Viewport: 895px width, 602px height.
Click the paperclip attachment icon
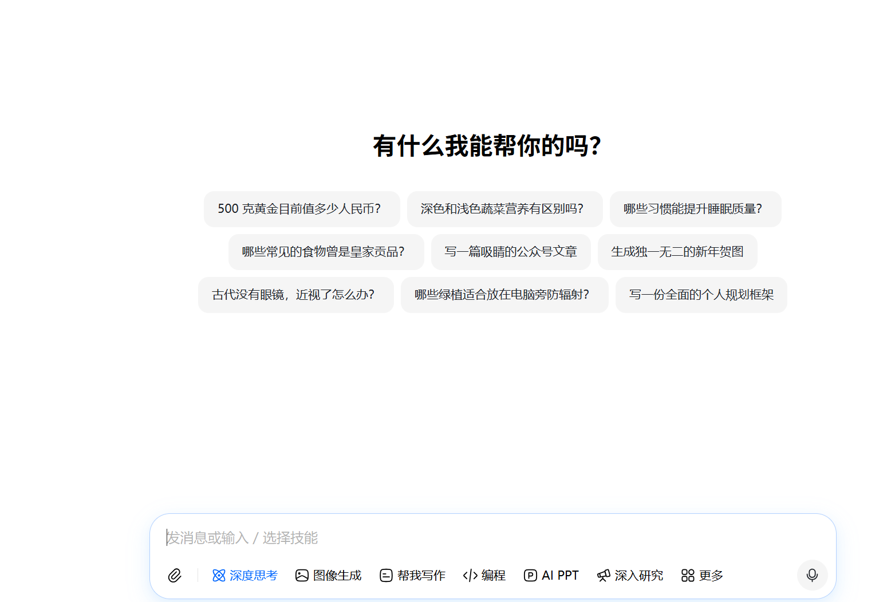(x=175, y=575)
